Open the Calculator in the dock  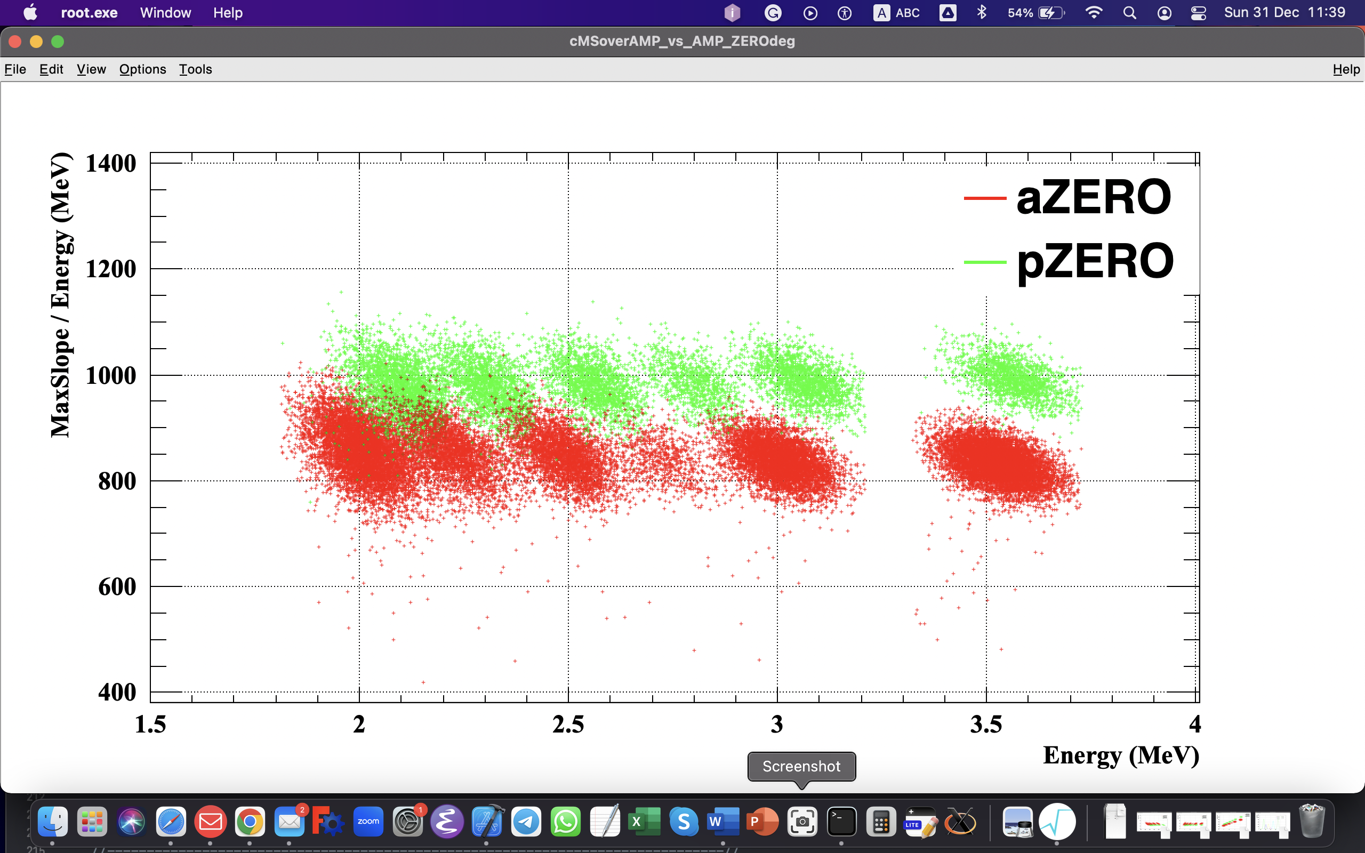[x=881, y=822]
